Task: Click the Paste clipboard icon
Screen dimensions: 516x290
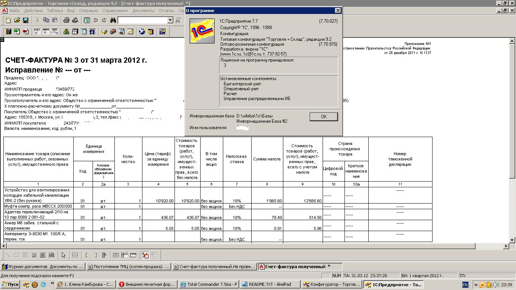Action: 55,20
